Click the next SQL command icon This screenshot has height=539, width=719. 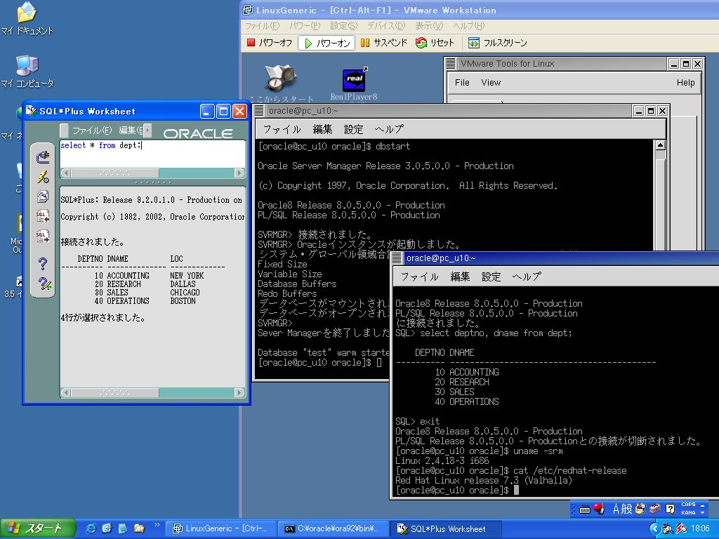tap(43, 236)
